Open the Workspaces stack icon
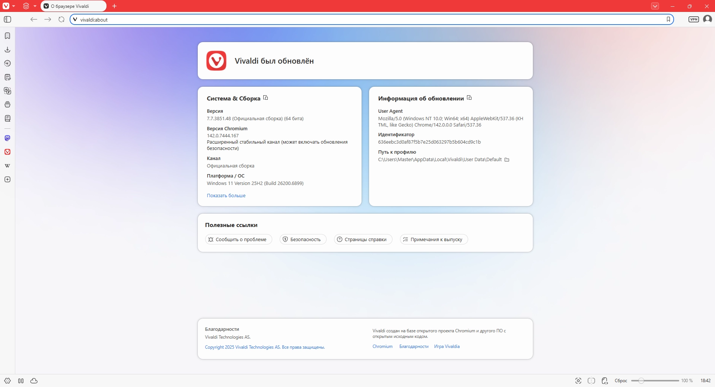The height and width of the screenshot is (387, 715). (x=26, y=6)
